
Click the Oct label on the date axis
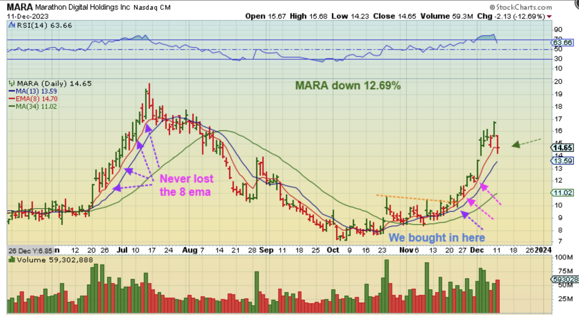(333, 250)
